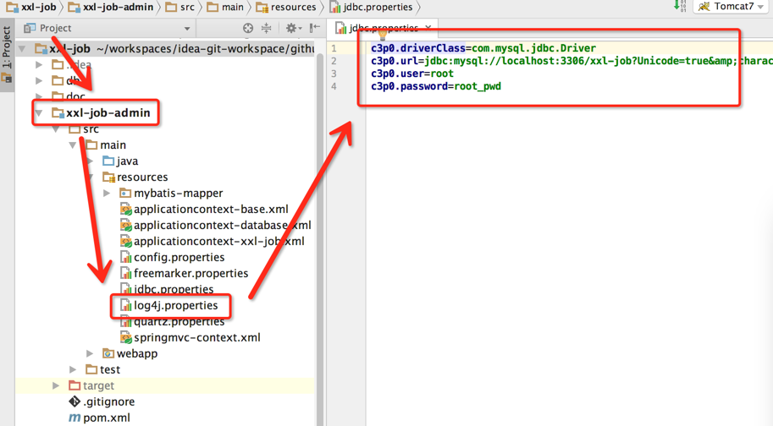Viewport: 773px width, 426px height.
Task: Place cursor on c3p0.user=root line
Action: 412,74
